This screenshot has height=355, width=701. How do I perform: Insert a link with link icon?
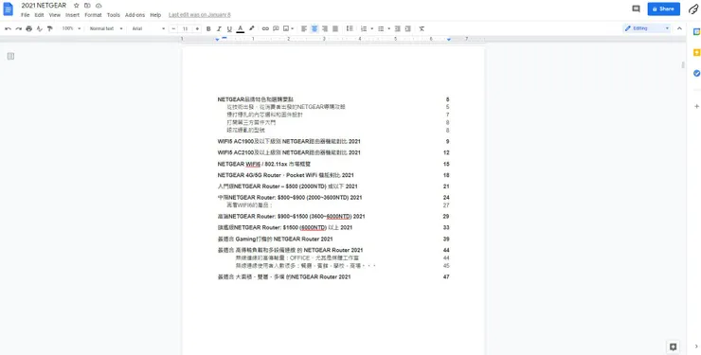[x=265, y=28]
